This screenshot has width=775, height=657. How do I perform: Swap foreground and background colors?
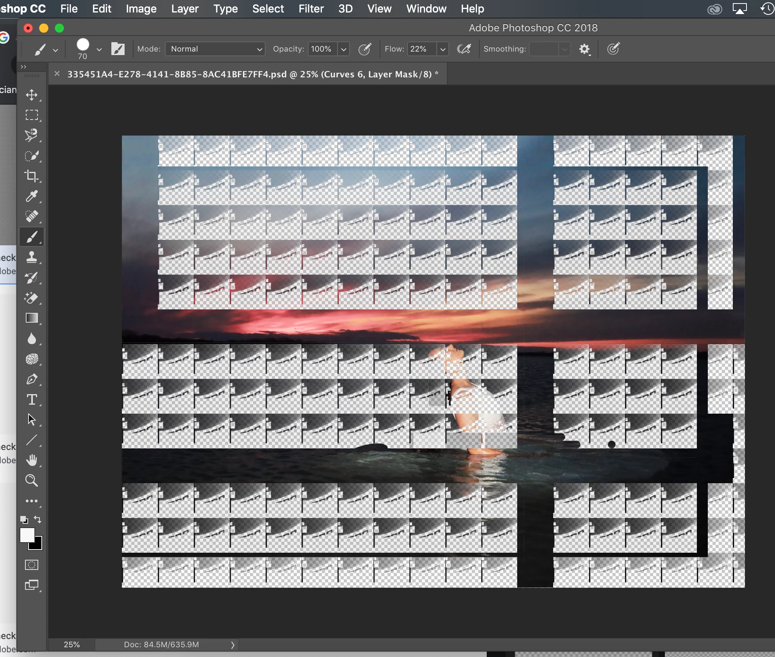point(37,519)
